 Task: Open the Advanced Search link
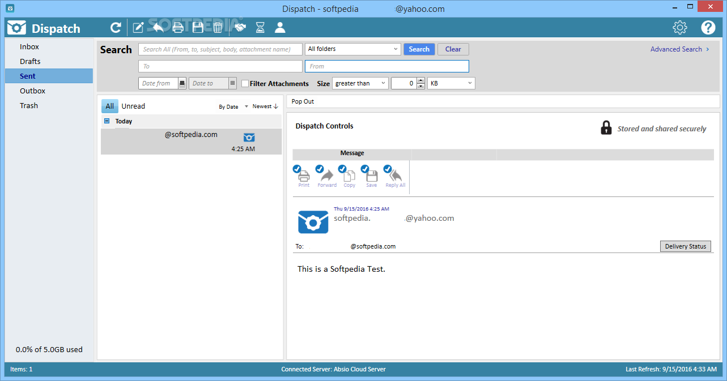(680, 49)
